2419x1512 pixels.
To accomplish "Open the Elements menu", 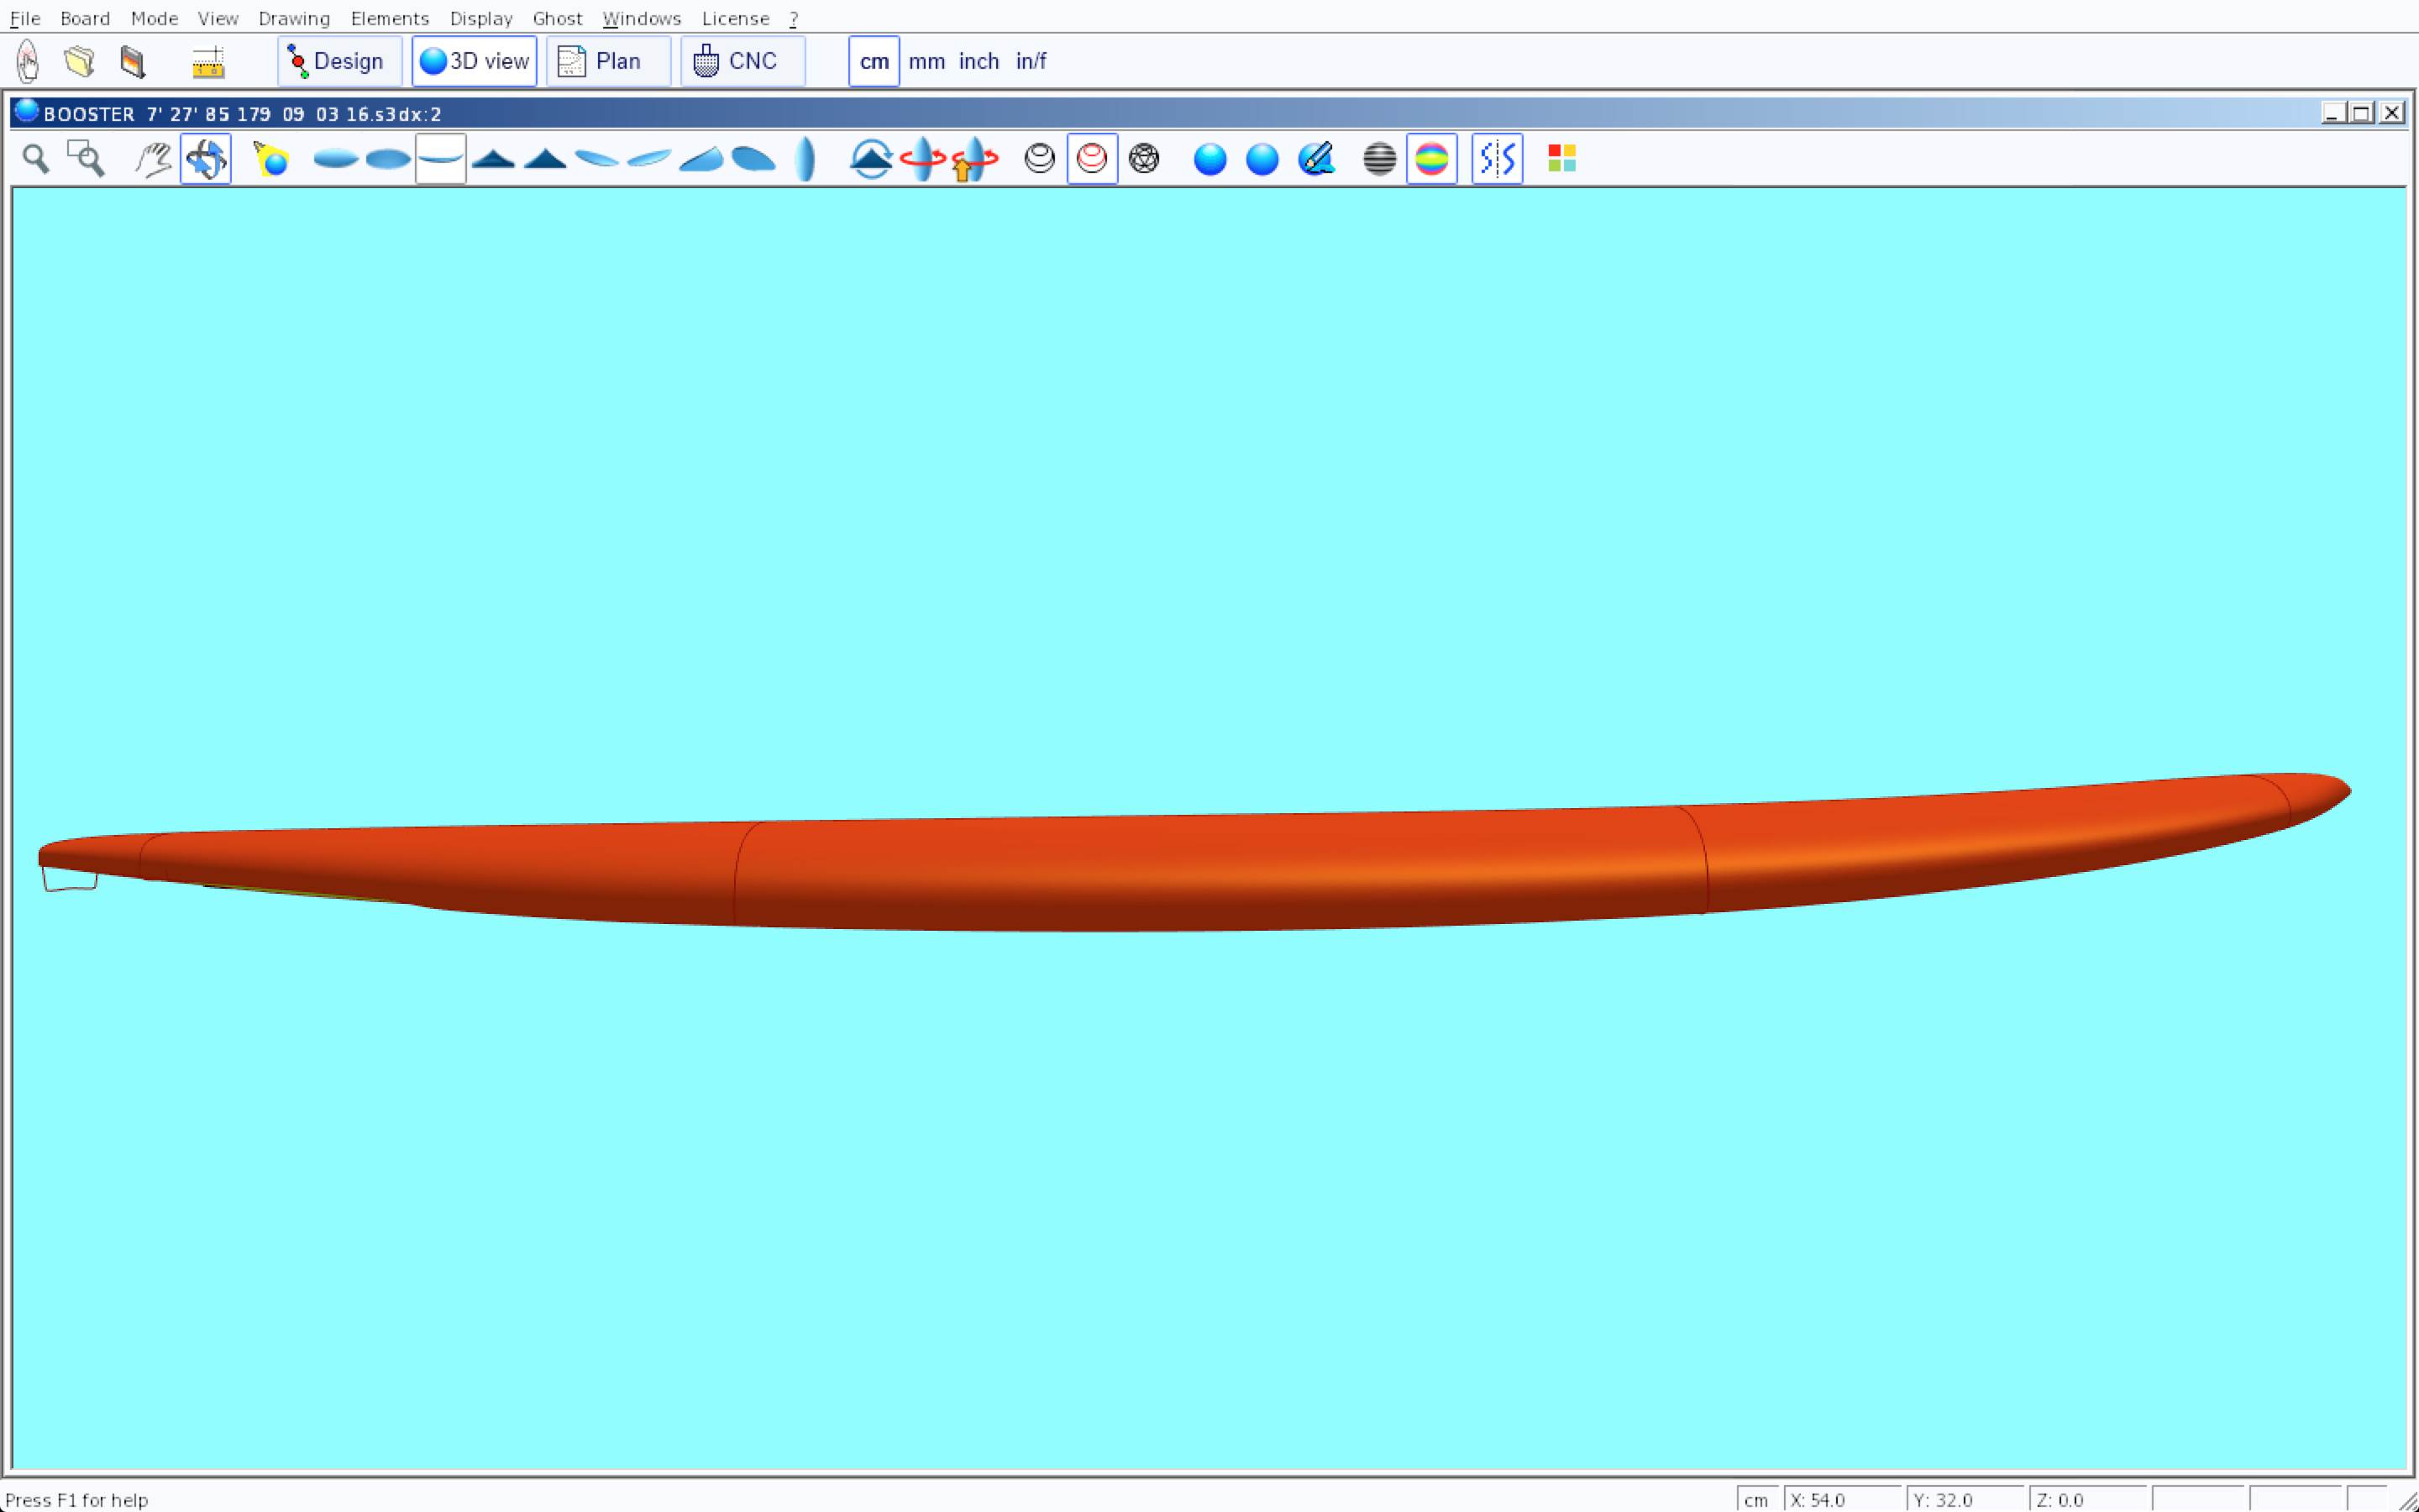I will pos(389,19).
